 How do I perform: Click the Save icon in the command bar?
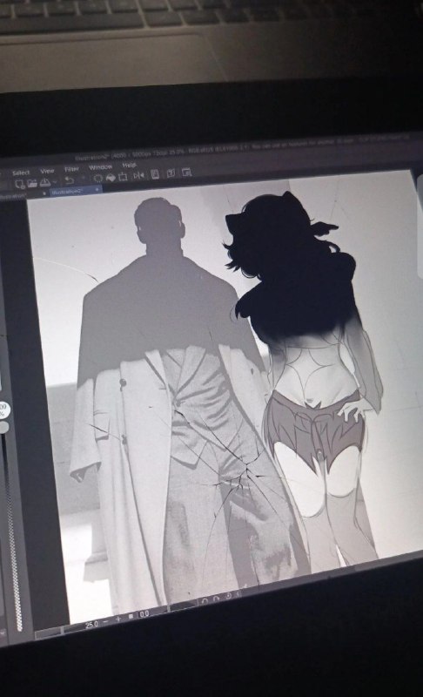(45, 182)
